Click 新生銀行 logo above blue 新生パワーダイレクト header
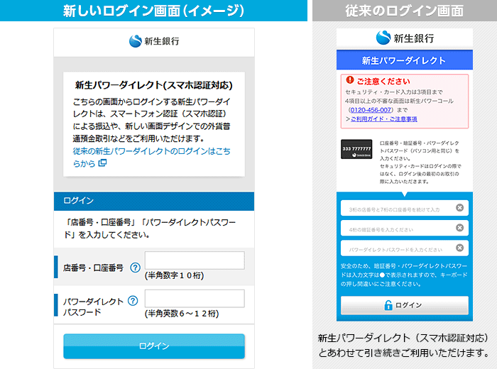This screenshot has width=497, height=369. tap(404, 38)
